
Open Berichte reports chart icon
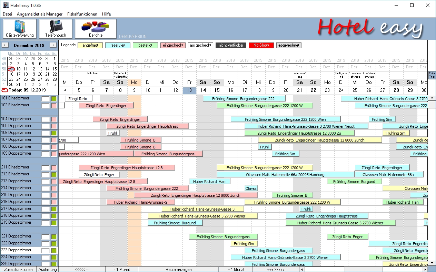(x=96, y=28)
